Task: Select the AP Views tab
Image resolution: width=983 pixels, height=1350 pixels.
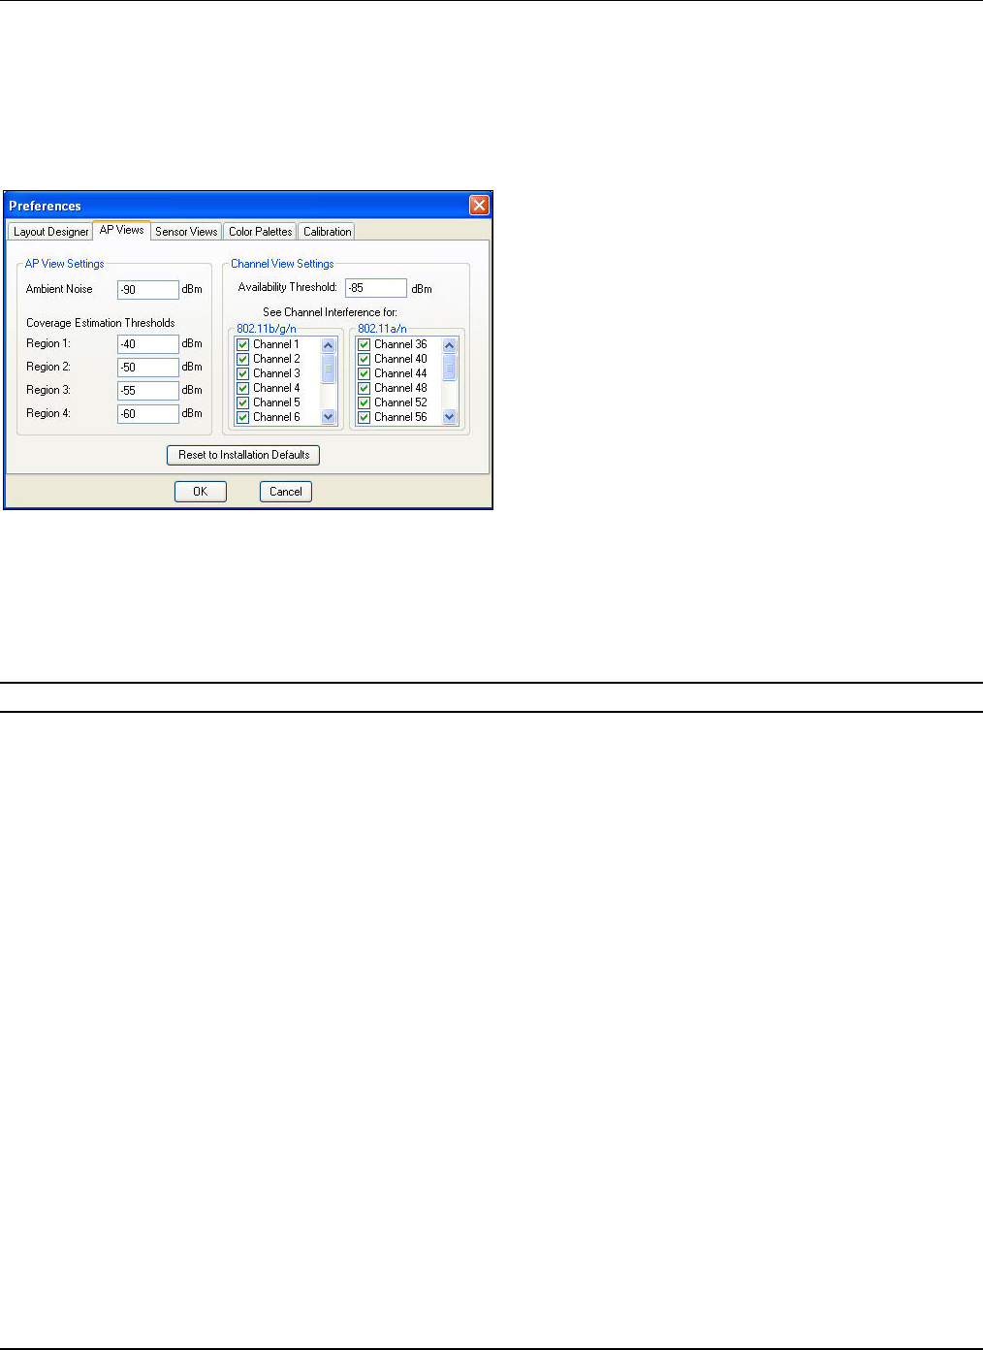Action: click(x=121, y=230)
